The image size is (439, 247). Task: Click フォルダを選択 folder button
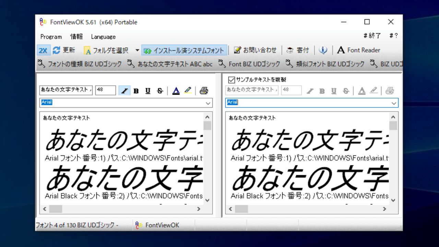106,50
